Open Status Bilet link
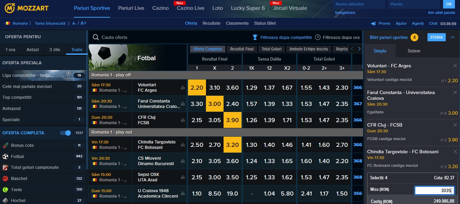The image size is (460, 204). [x=265, y=23]
